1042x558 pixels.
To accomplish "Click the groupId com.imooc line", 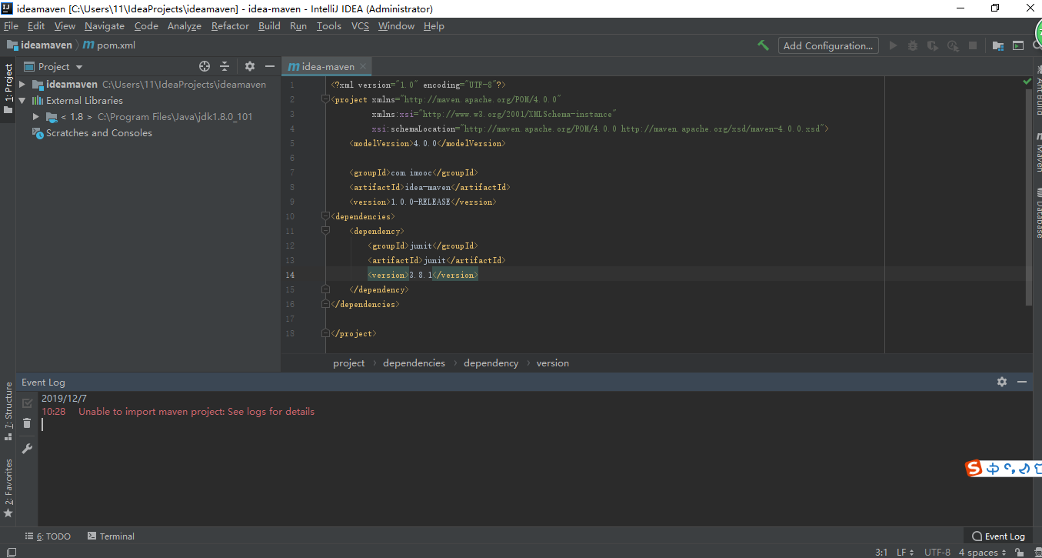I will coord(414,172).
